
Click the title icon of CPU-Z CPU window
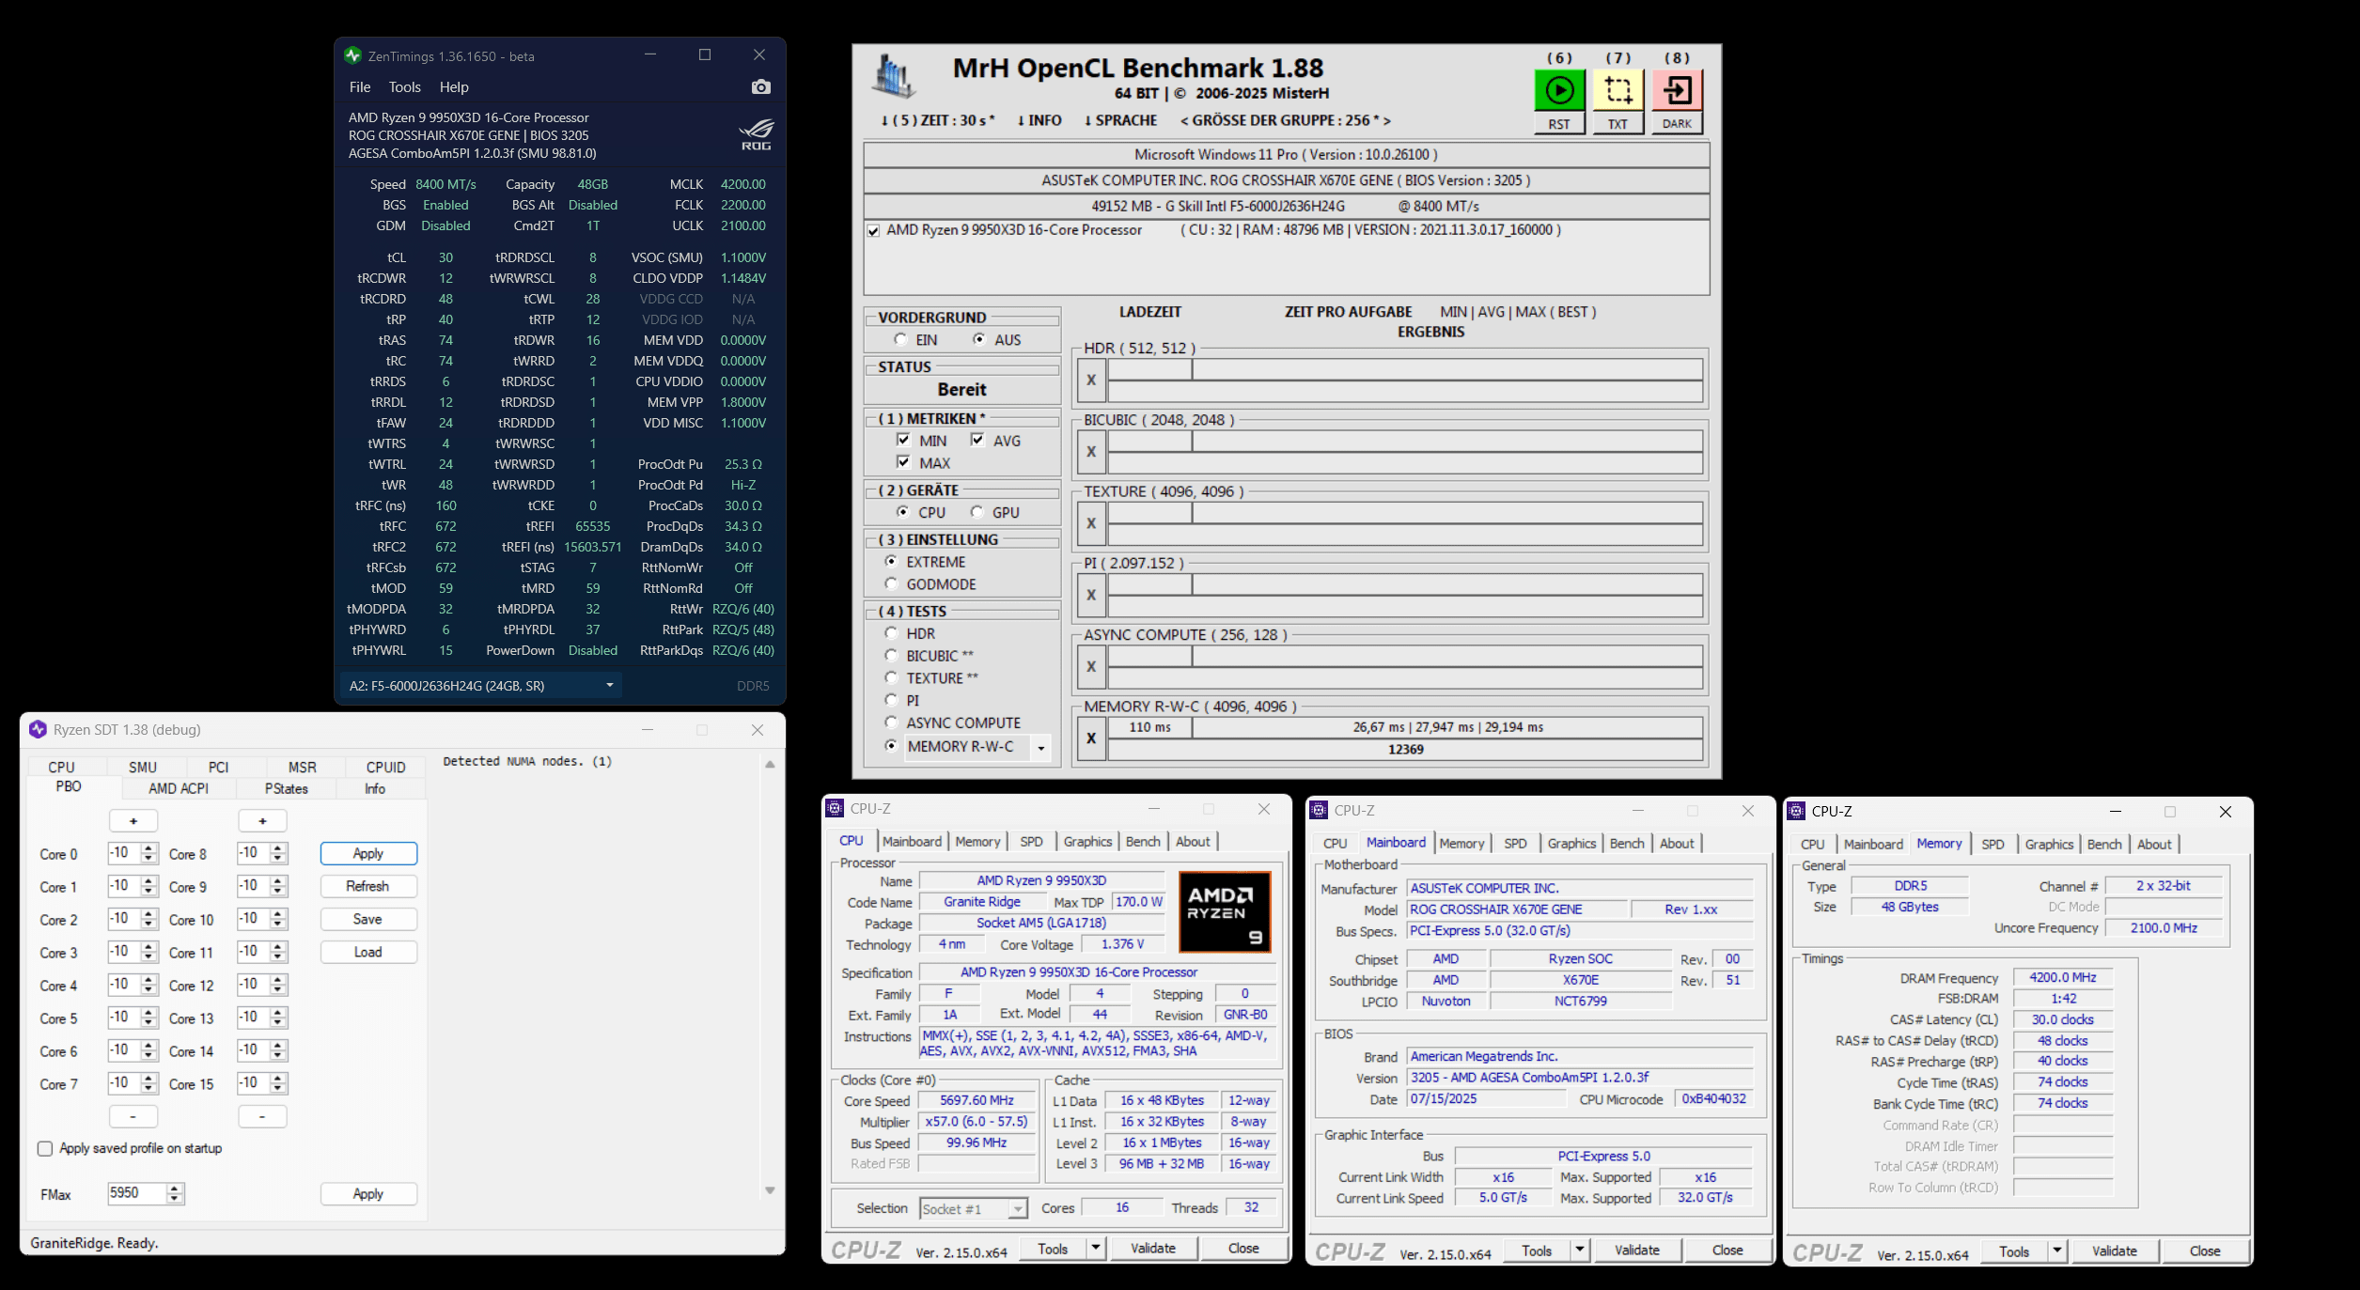click(x=835, y=808)
